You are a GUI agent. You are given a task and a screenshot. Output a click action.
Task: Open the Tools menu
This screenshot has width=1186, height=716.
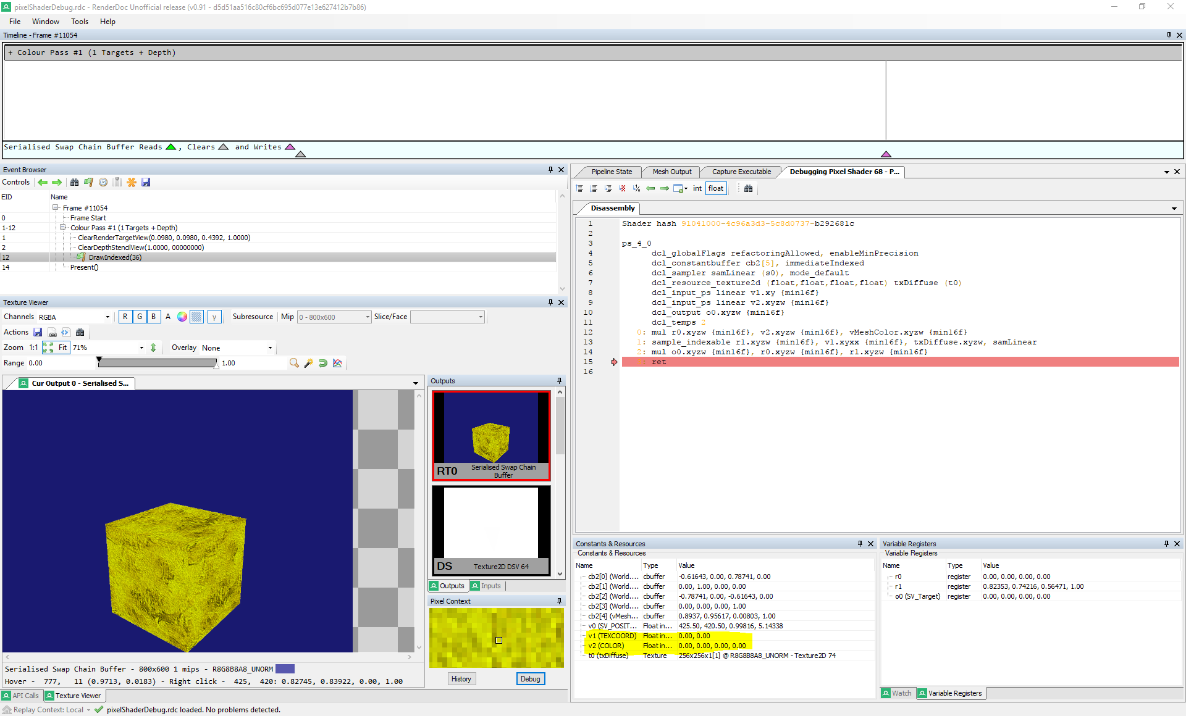80,21
